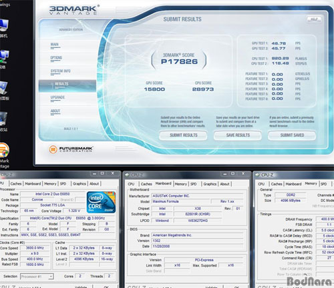334x288 pixels.
Task: Switch to Memory tab in ASUSTeK mainboard window
Action: pos(181,184)
